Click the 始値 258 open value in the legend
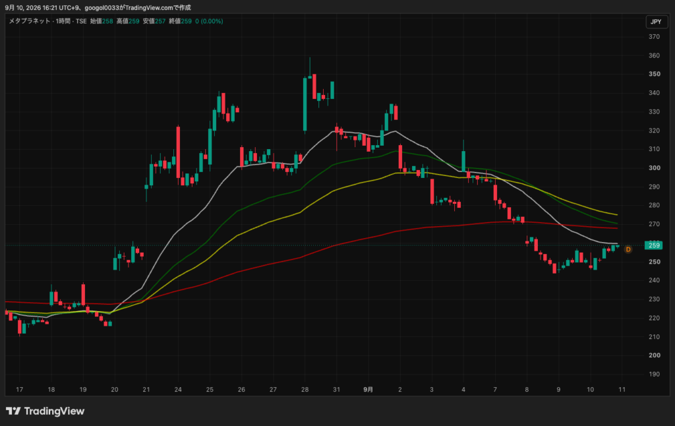 click(102, 21)
